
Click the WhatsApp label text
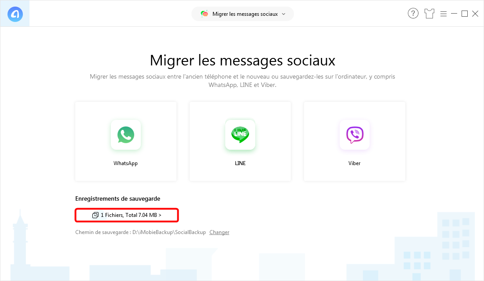click(126, 163)
